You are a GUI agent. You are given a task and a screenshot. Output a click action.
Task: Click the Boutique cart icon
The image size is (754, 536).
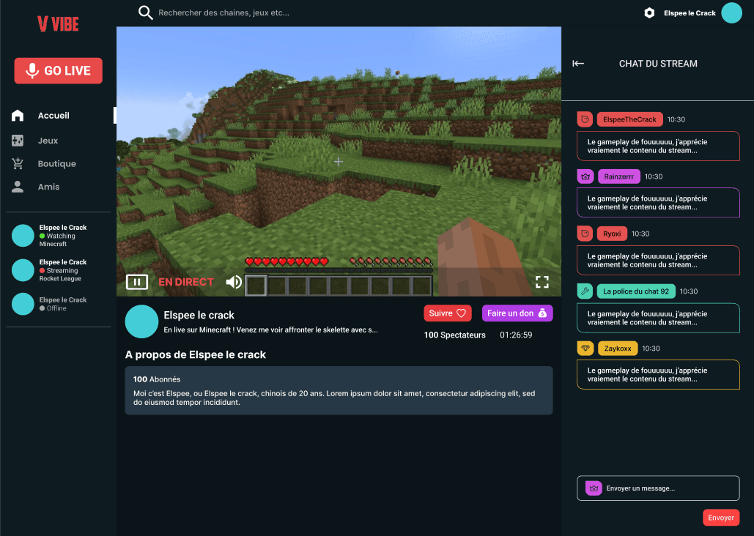click(18, 163)
